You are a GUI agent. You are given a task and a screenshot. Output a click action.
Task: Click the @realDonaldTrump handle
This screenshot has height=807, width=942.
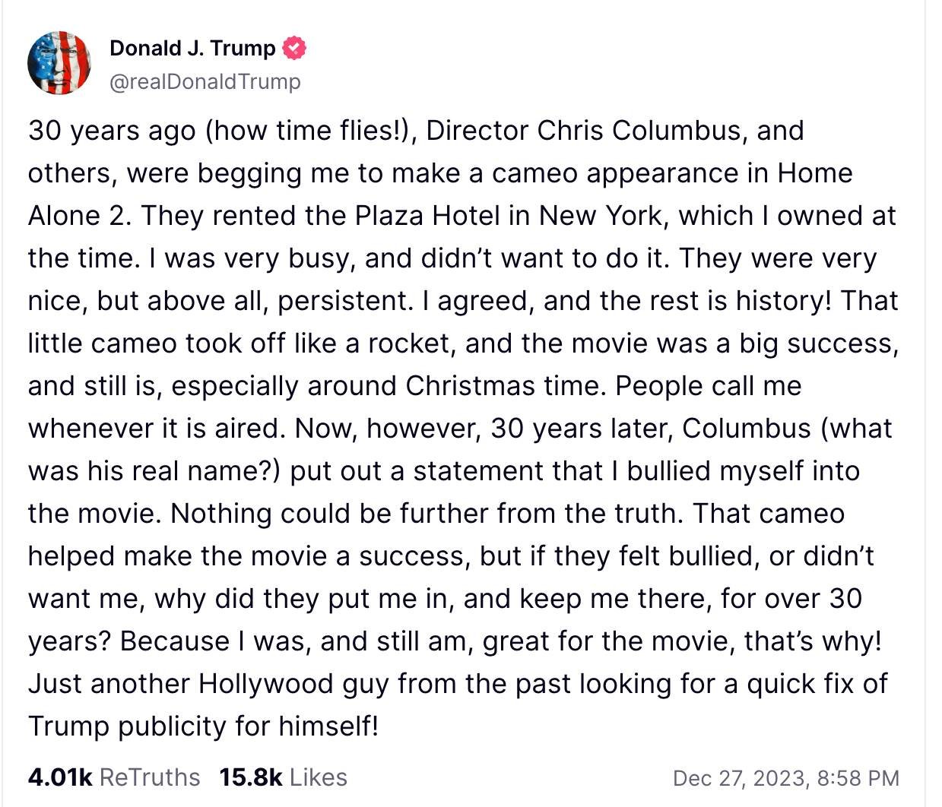tap(205, 81)
